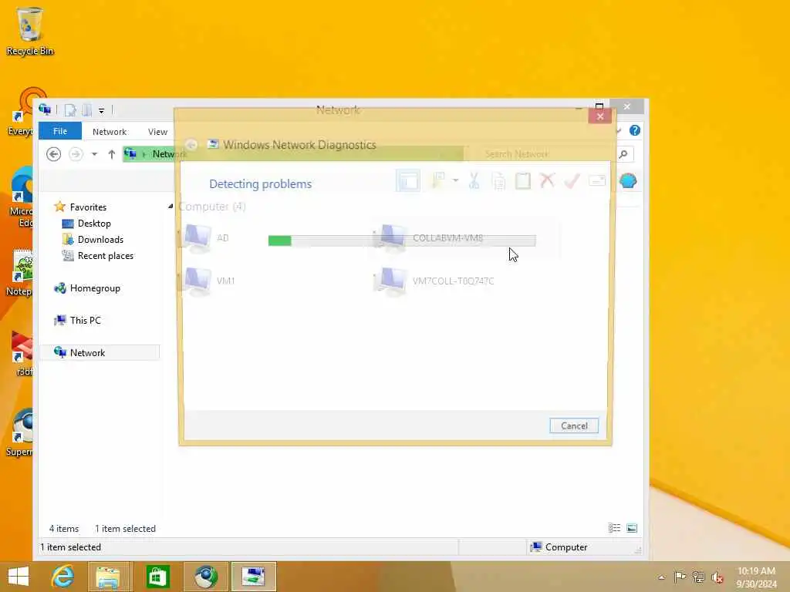Click the network status tray icon

698,577
